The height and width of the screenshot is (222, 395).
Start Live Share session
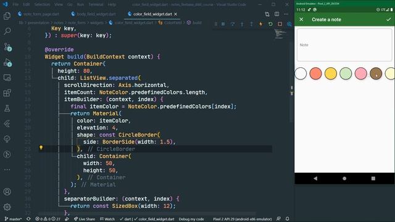[84, 219]
